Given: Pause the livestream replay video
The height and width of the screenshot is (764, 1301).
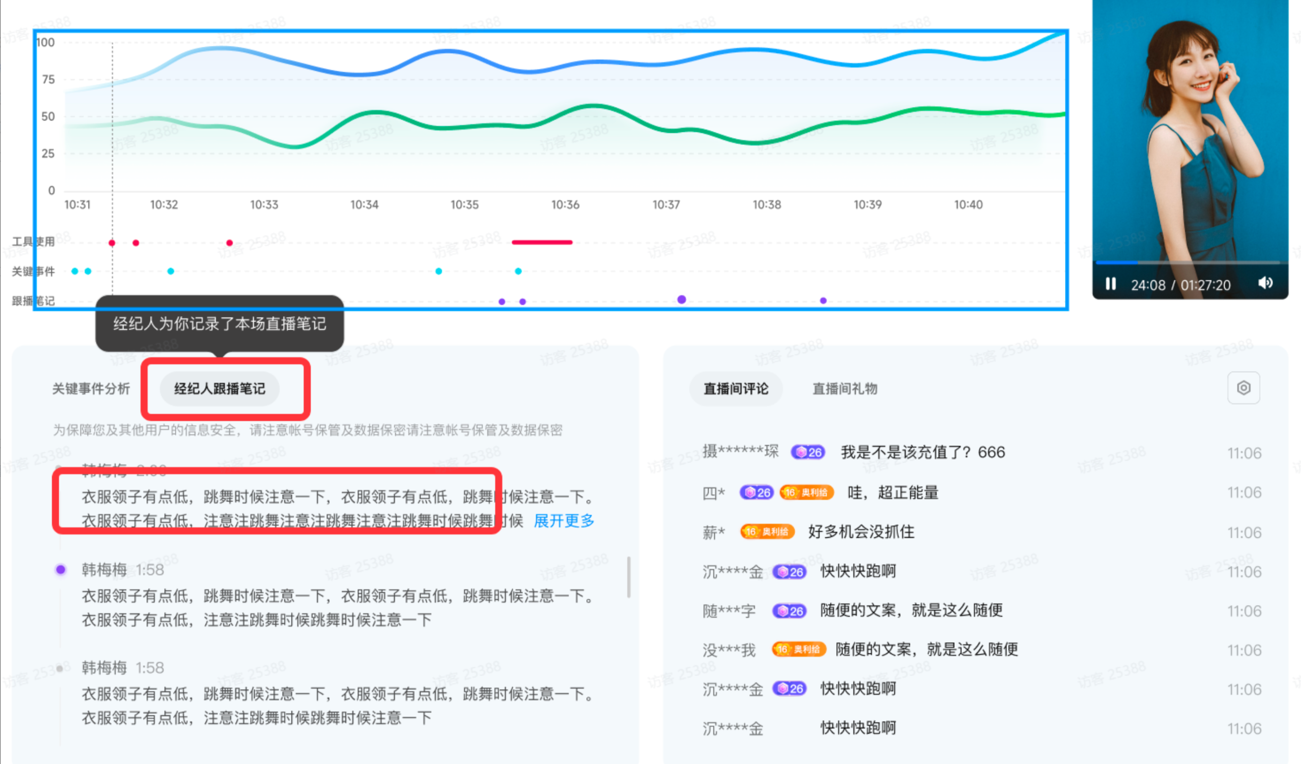Looking at the screenshot, I should 1110,284.
